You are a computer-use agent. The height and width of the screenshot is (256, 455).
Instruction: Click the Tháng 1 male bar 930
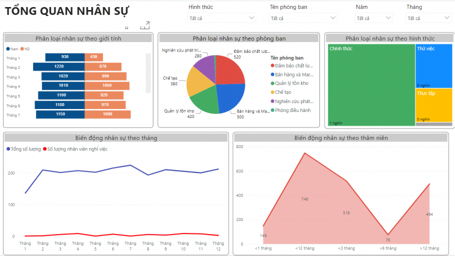(65, 57)
